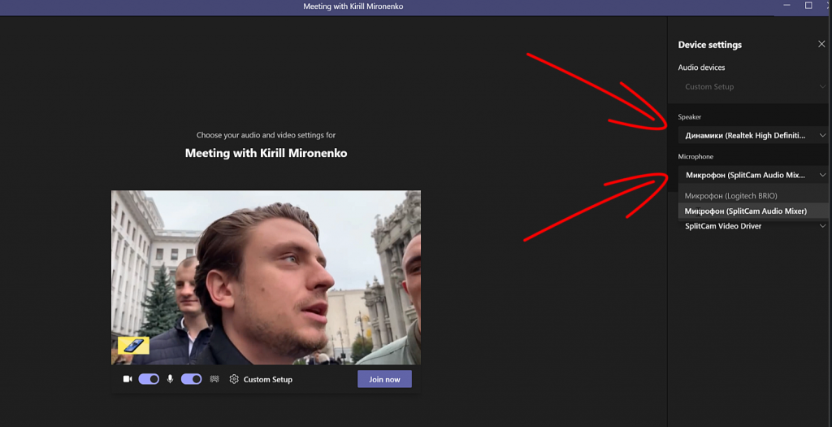Click the video preview thumbnail
The image size is (832, 427).
266,277
